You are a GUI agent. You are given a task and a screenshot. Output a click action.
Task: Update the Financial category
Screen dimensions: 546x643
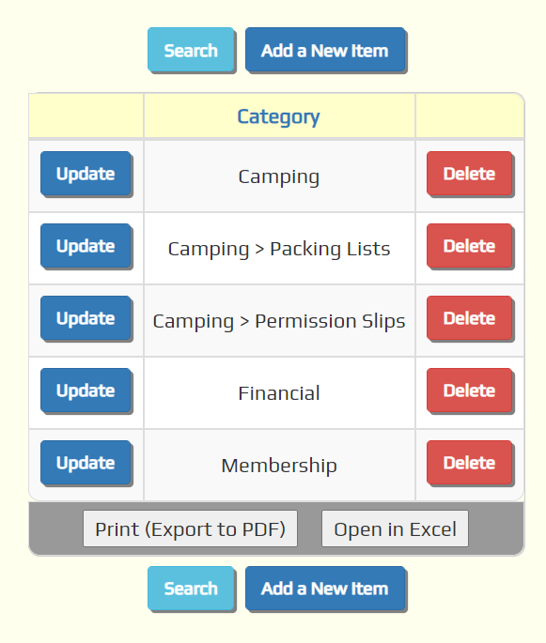[x=86, y=390]
